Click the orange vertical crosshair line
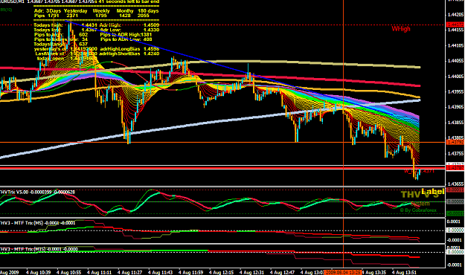The width and height of the screenshot is (465, 275). coord(343,133)
